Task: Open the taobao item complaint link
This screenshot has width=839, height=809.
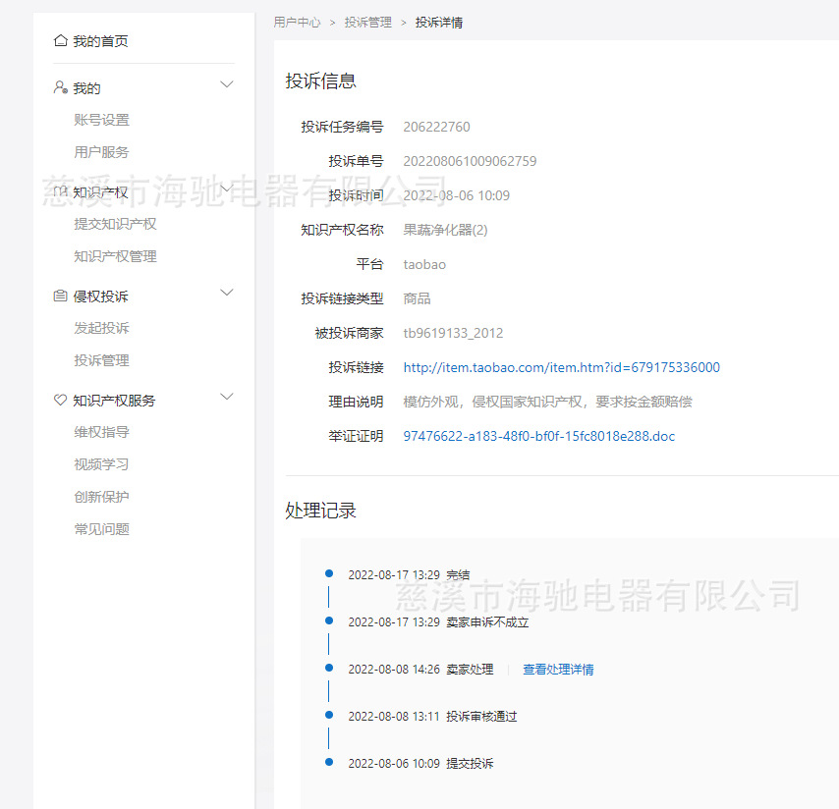Action: tap(561, 367)
